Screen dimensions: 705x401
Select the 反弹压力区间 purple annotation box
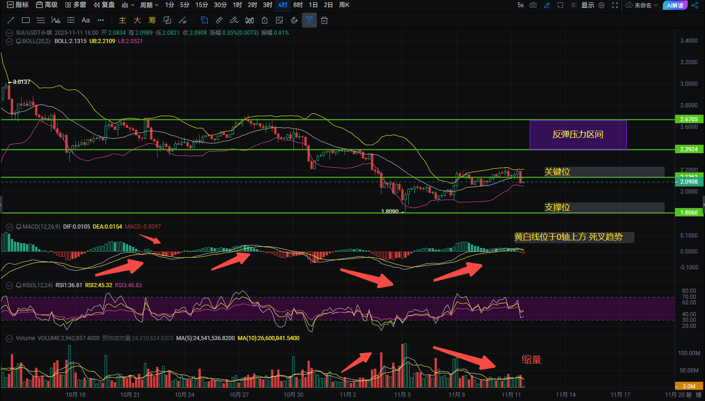point(578,135)
